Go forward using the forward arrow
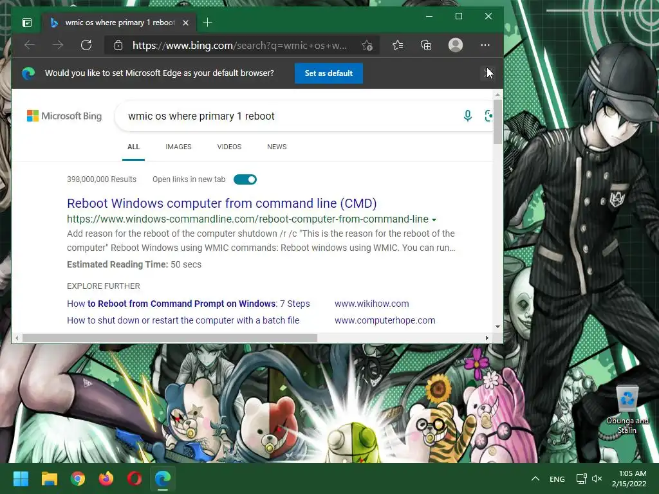The height and width of the screenshot is (494, 659). [x=58, y=45]
